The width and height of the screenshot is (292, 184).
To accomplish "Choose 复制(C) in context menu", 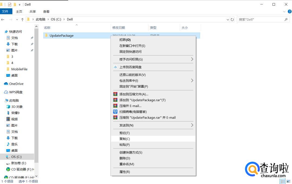I will (x=153, y=139).
